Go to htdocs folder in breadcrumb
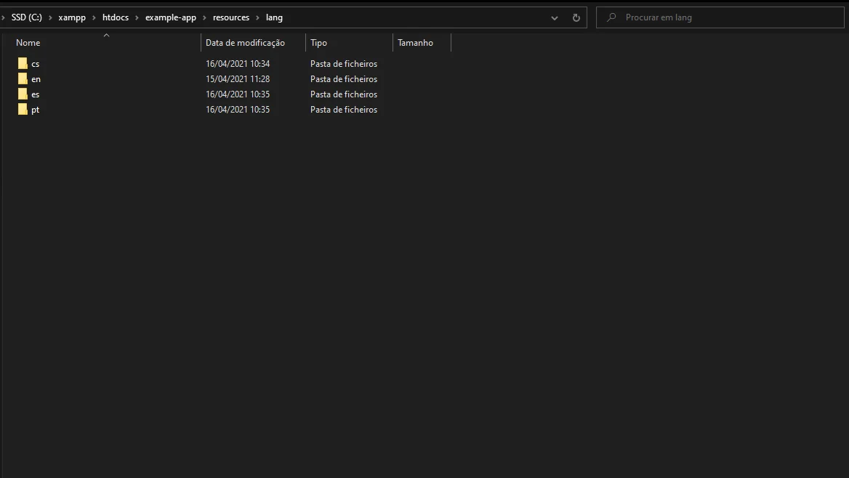Image resolution: width=849 pixels, height=478 pixels. (x=116, y=17)
